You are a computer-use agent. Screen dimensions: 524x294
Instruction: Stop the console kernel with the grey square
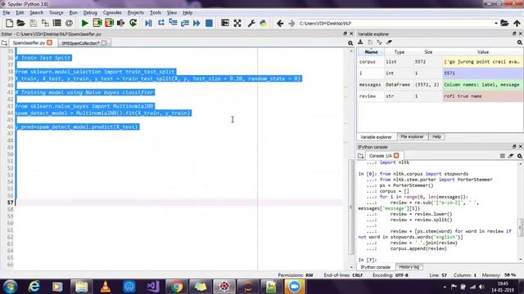point(502,156)
